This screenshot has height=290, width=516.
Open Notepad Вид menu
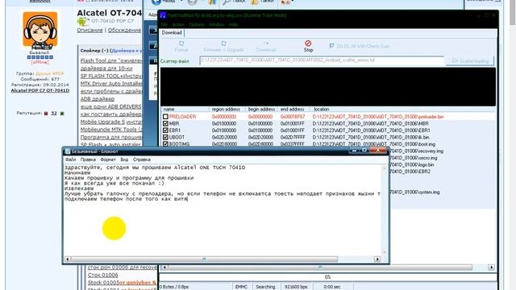(124, 159)
